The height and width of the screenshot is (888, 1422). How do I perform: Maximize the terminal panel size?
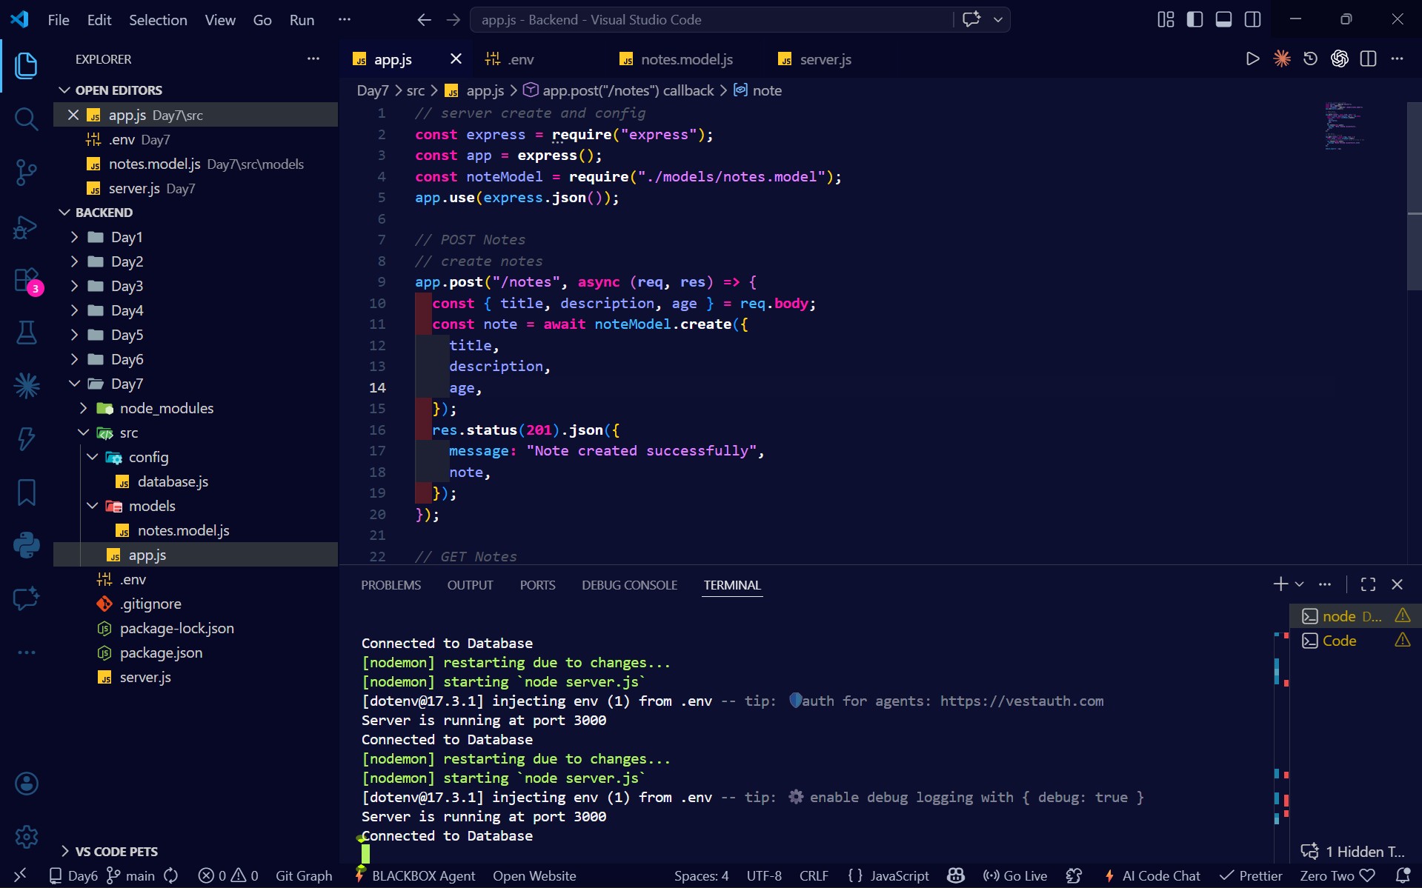click(x=1368, y=584)
